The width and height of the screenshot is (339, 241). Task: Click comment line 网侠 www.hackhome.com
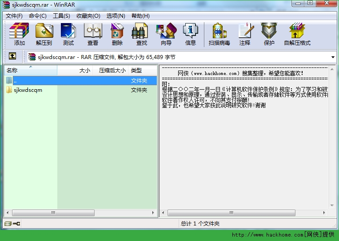(240, 73)
